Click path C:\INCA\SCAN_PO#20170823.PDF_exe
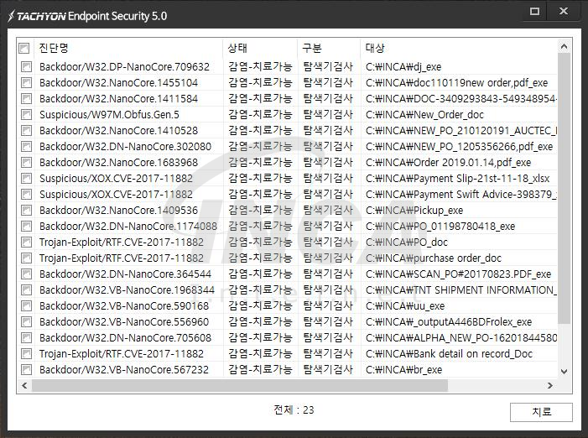 [459, 274]
